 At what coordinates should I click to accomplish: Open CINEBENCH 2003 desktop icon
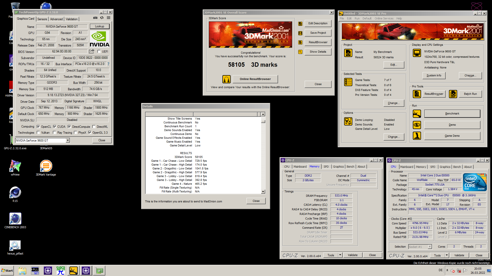(15, 220)
